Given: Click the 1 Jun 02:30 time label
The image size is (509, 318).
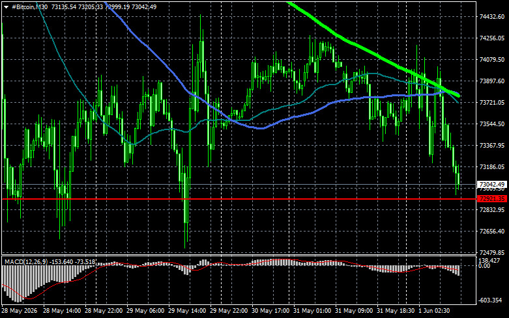Looking at the screenshot, I should tap(434, 311).
